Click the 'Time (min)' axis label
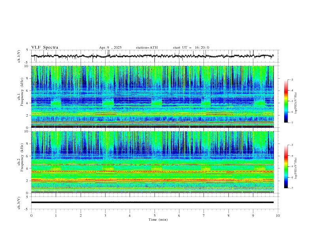Image resolution: width=313 pixels, height=242 pixels. 158,219
